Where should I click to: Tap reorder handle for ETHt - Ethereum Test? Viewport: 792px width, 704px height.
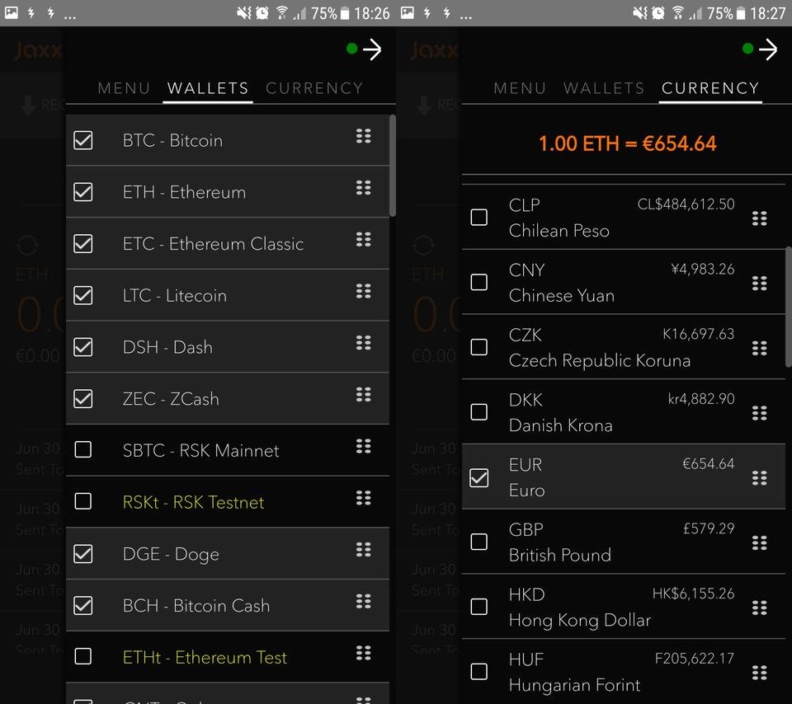(364, 653)
